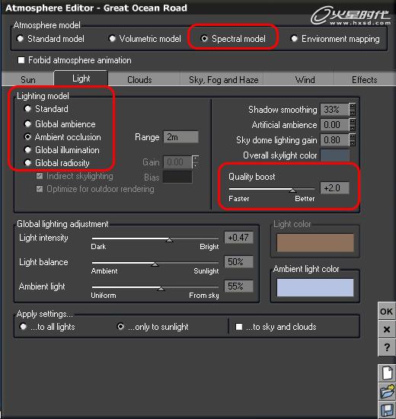Screen dimensions: 396x419
Task: Click the Light balance slider handle
Action: point(155,264)
